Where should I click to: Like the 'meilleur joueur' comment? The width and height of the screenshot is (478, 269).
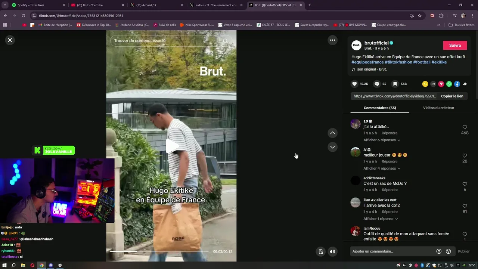tap(465, 156)
